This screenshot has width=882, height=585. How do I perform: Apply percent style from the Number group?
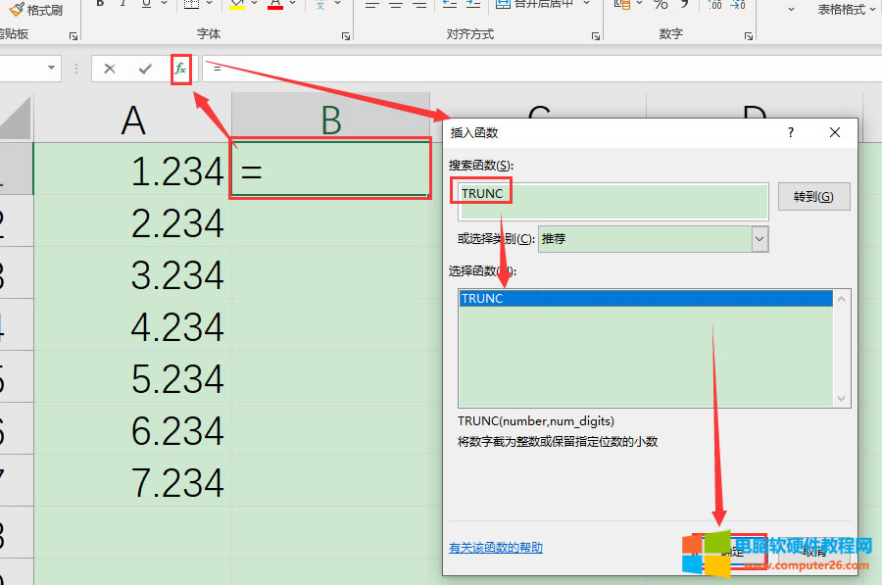click(661, 5)
